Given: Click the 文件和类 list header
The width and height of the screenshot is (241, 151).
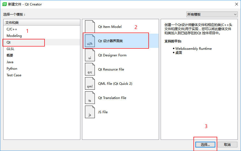Looking at the screenshot, I should [42, 23].
